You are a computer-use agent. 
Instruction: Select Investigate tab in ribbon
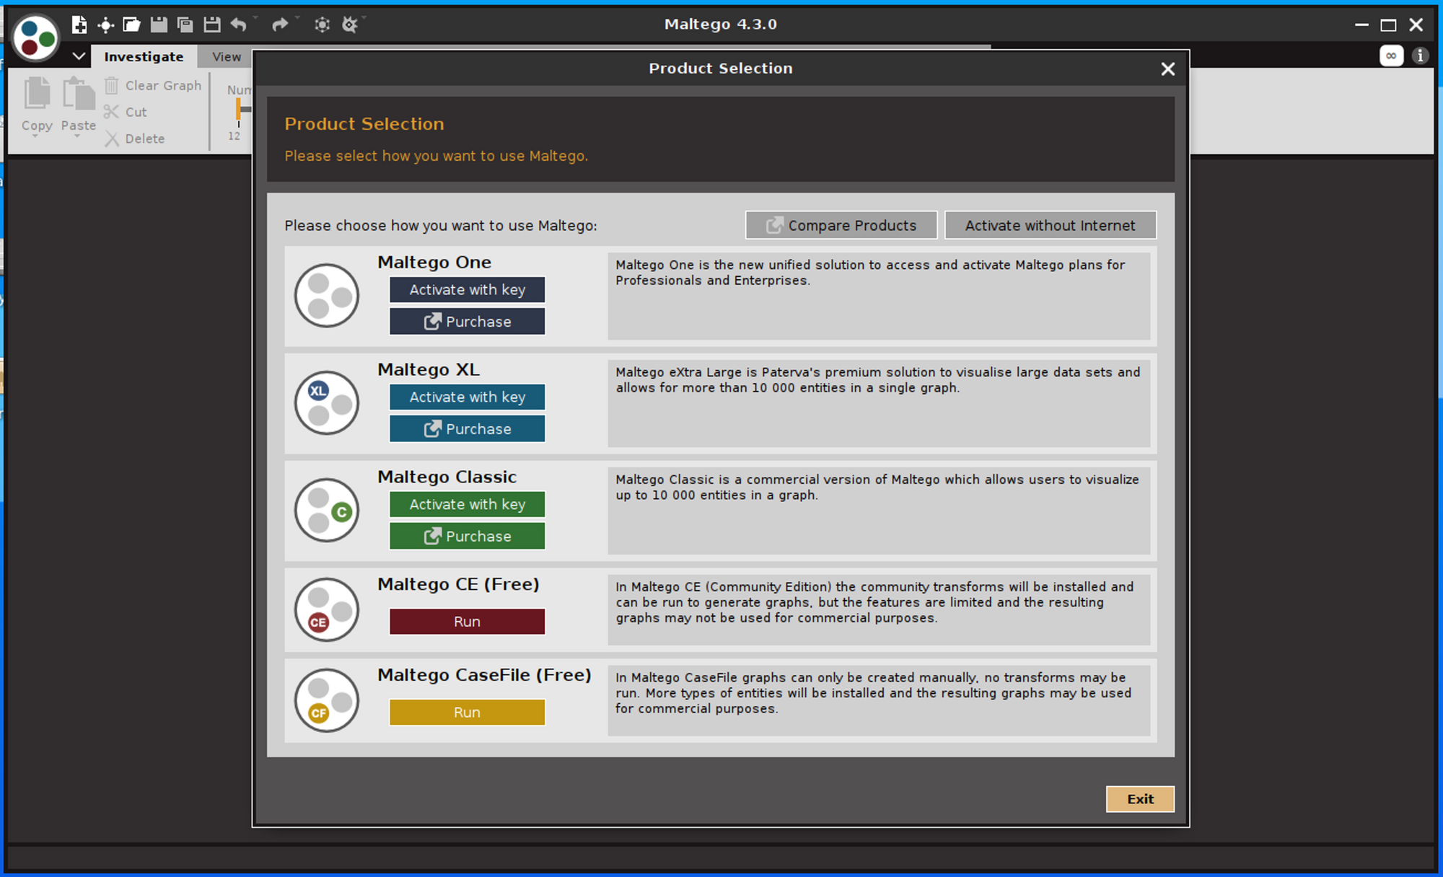[142, 57]
